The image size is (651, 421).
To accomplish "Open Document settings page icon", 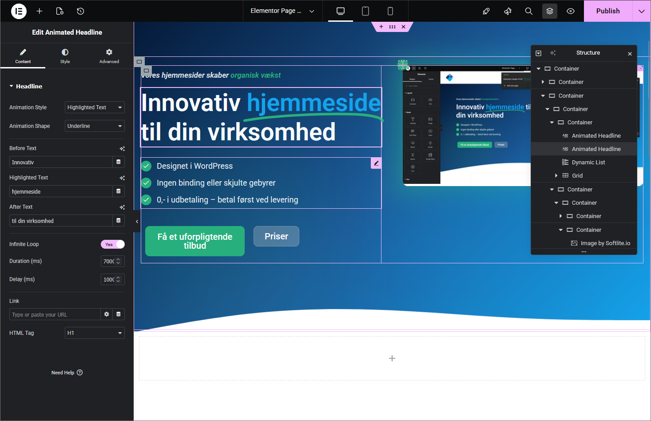I will point(60,11).
